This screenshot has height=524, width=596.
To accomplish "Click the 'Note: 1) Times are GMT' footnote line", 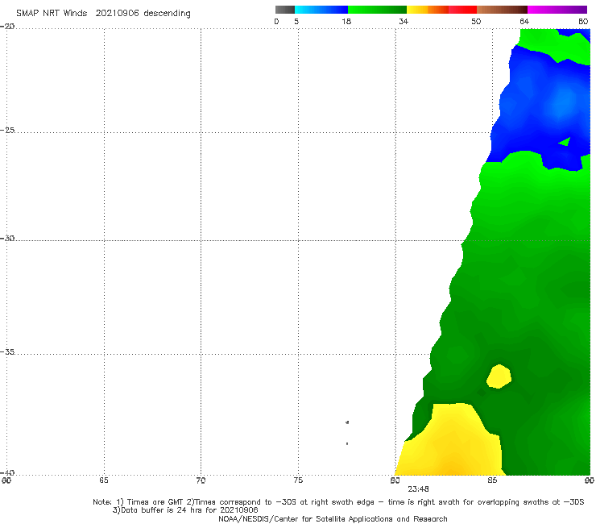I will 338,502.
